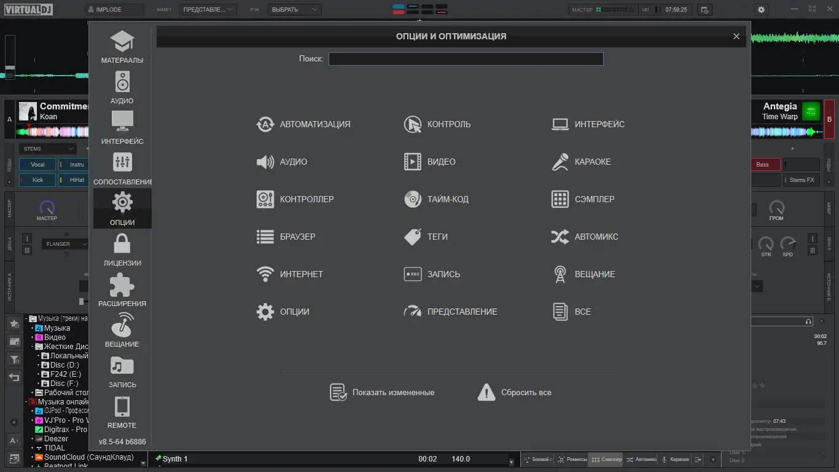The height and width of the screenshot is (472, 839).
Task: Open the Представление gauge options category
Action: [x=451, y=312]
